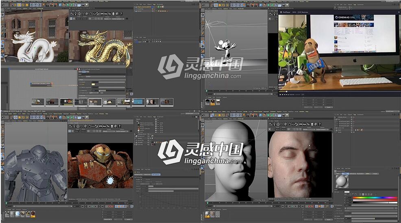Open MoGraph menu in dragon window
Viewport: 401px width, 223px height.
66,1
